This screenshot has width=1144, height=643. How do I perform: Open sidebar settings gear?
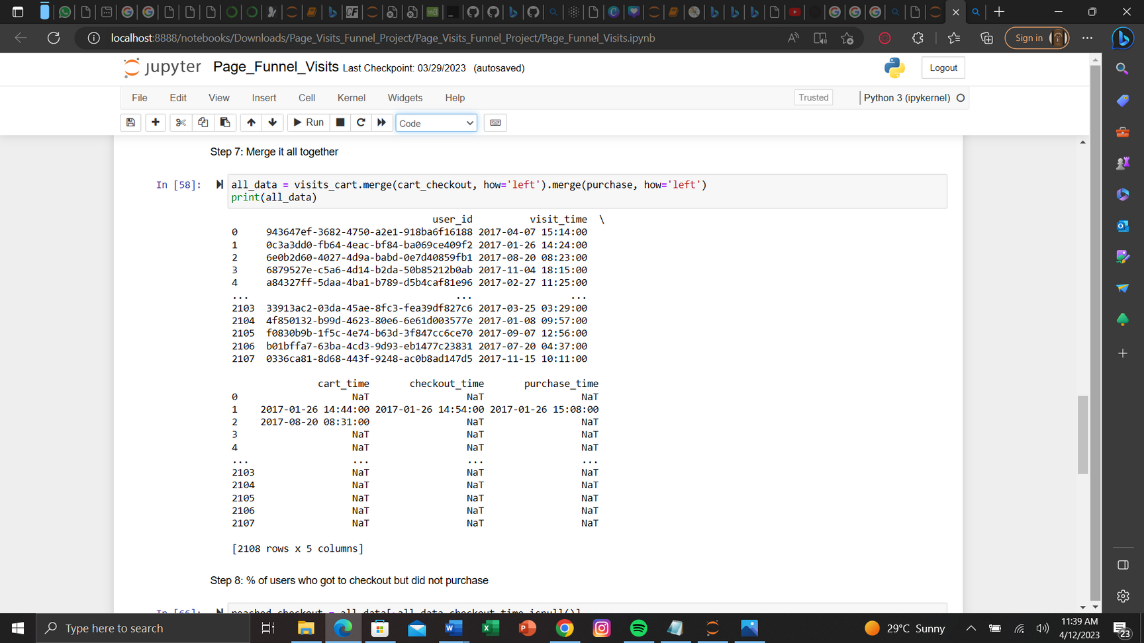1123,596
